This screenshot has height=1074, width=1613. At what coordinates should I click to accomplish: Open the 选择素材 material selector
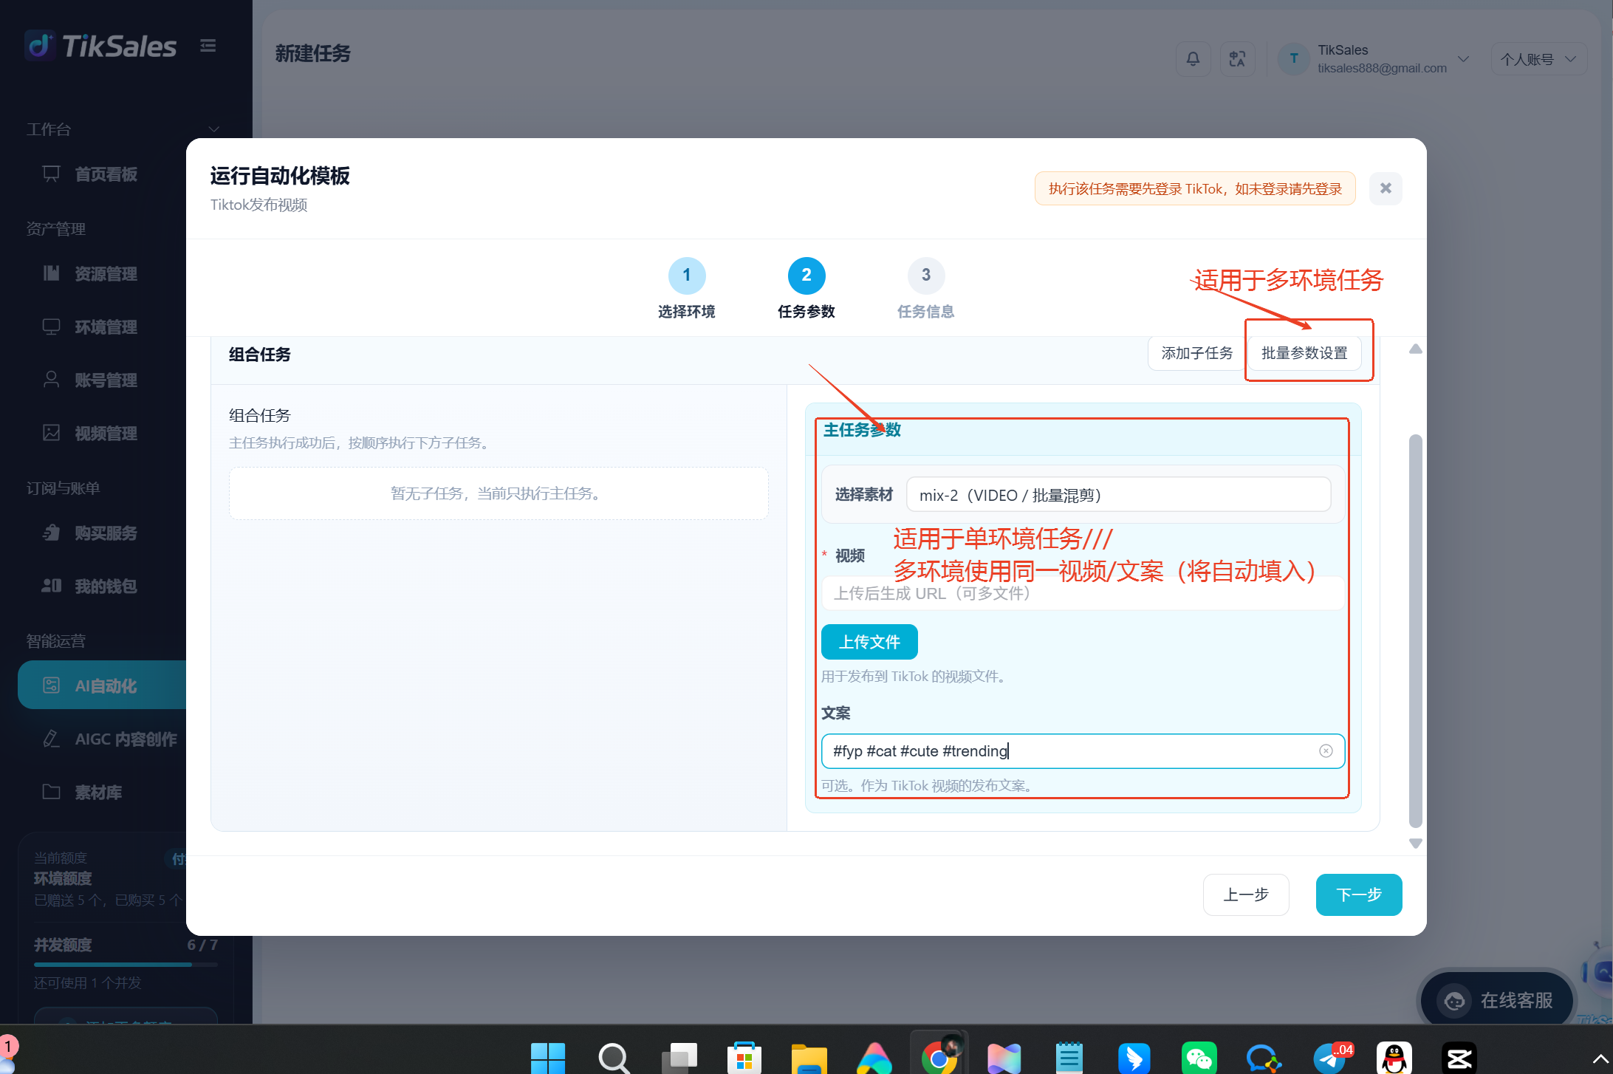[1118, 495]
